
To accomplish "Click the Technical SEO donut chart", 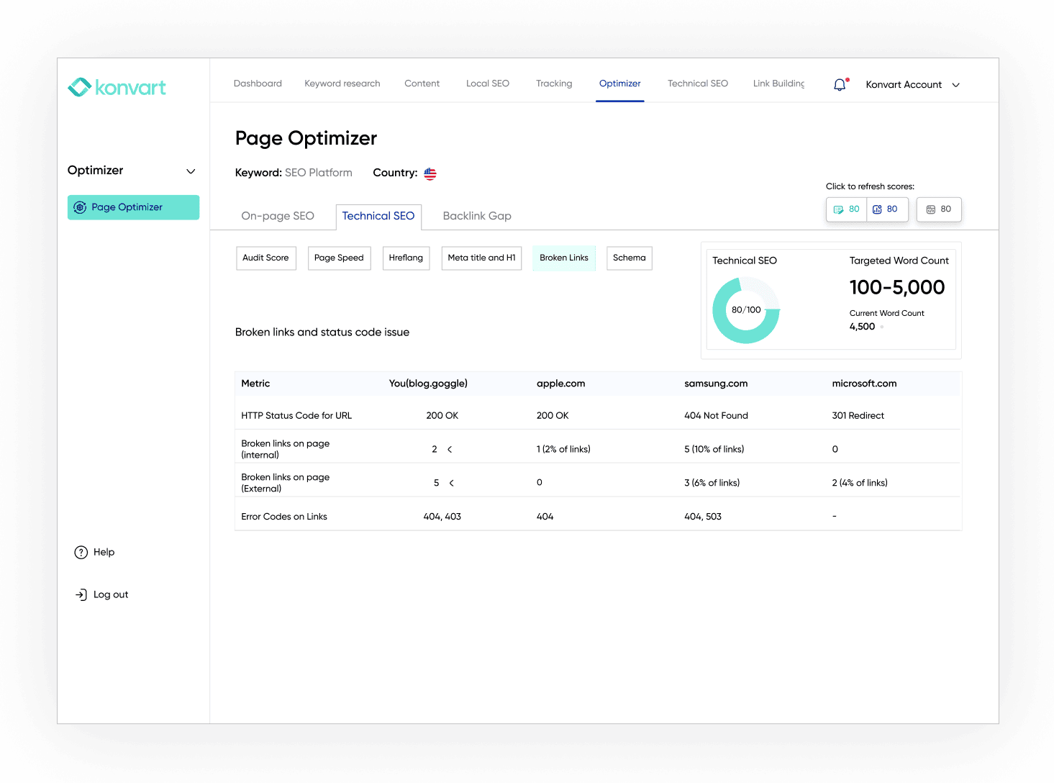I will [746, 309].
